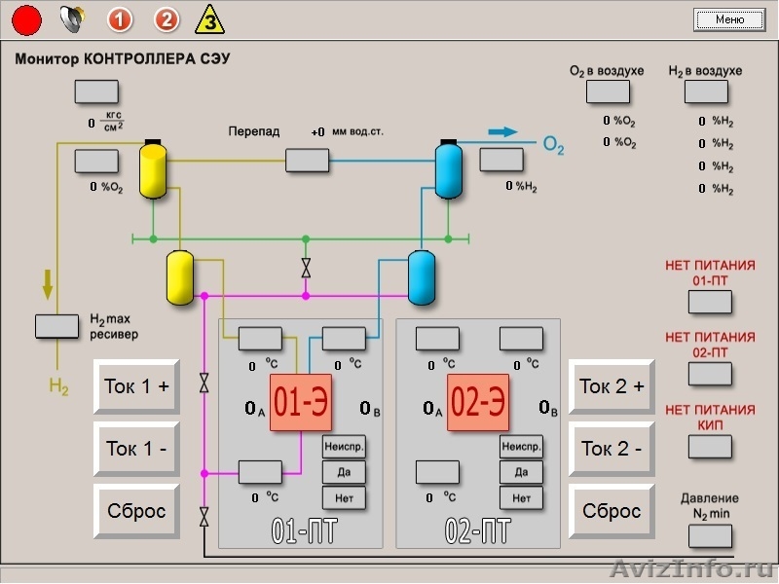779x584 pixels.
Task: Click the upper yellow hydrogen tank
Action: pyautogui.click(x=154, y=170)
